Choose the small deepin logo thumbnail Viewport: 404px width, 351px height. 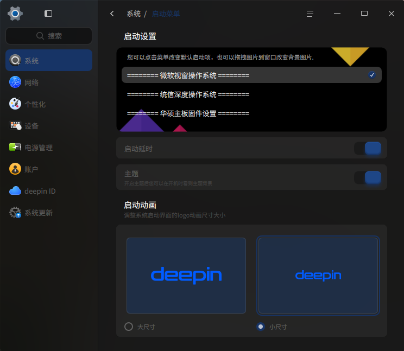point(318,276)
